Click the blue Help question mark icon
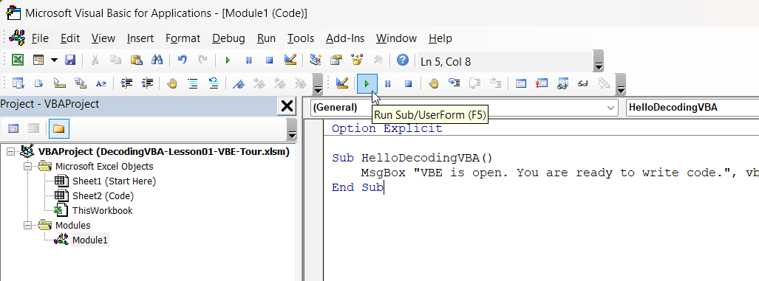This screenshot has width=759, height=281. pos(403,60)
